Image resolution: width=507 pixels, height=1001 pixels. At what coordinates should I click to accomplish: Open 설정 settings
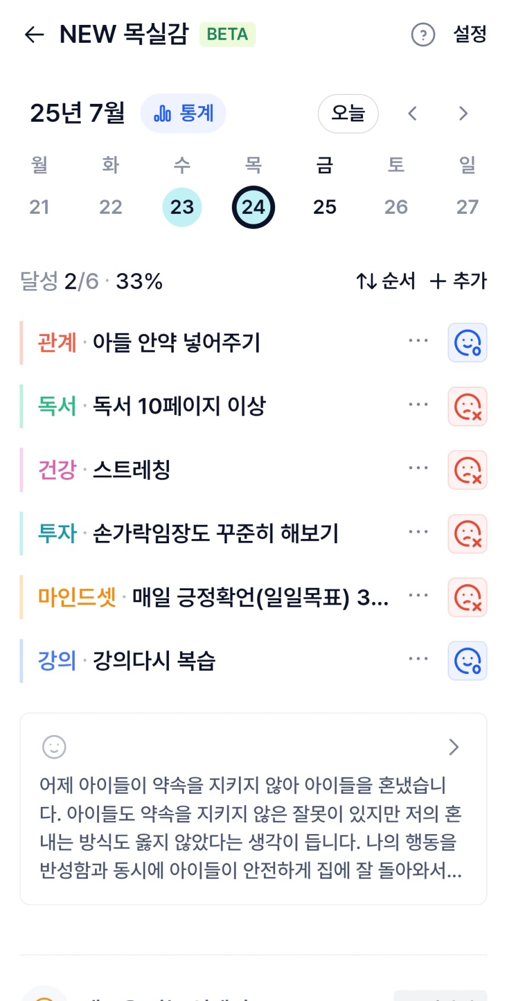coord(470,34)
